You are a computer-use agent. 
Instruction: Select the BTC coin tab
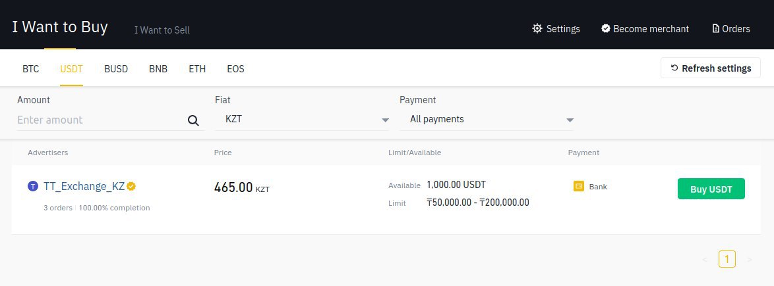pyautogui.click(x=30, y=69)
